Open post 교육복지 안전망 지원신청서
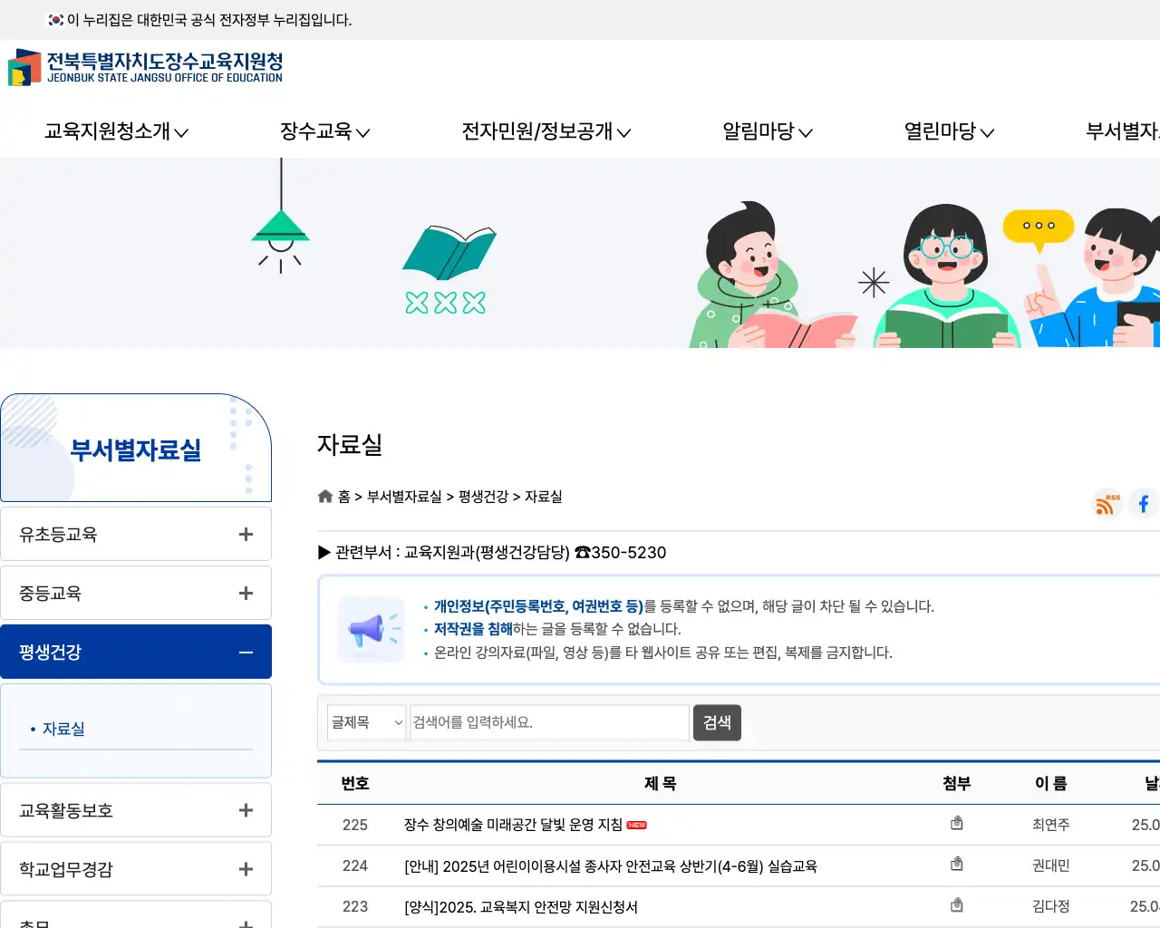This screenshot has height=928, width=1160. (521, 907)
